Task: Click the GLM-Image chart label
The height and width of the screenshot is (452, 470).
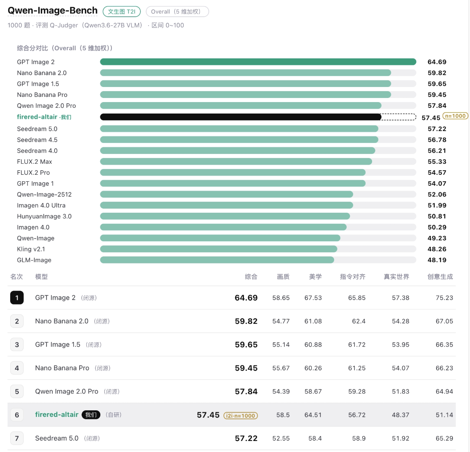Action: 34,260
